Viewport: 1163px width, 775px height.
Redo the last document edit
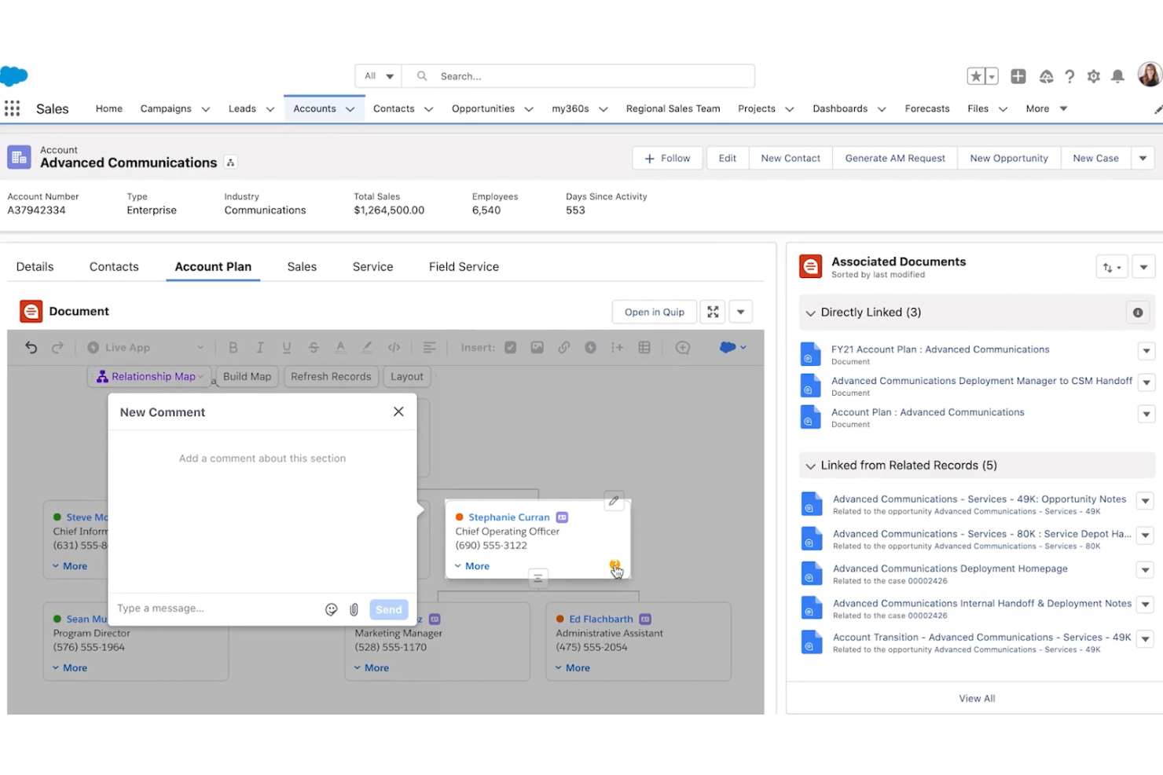57,347
